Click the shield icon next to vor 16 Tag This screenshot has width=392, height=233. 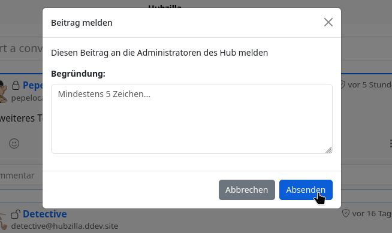tap(345, 213)
